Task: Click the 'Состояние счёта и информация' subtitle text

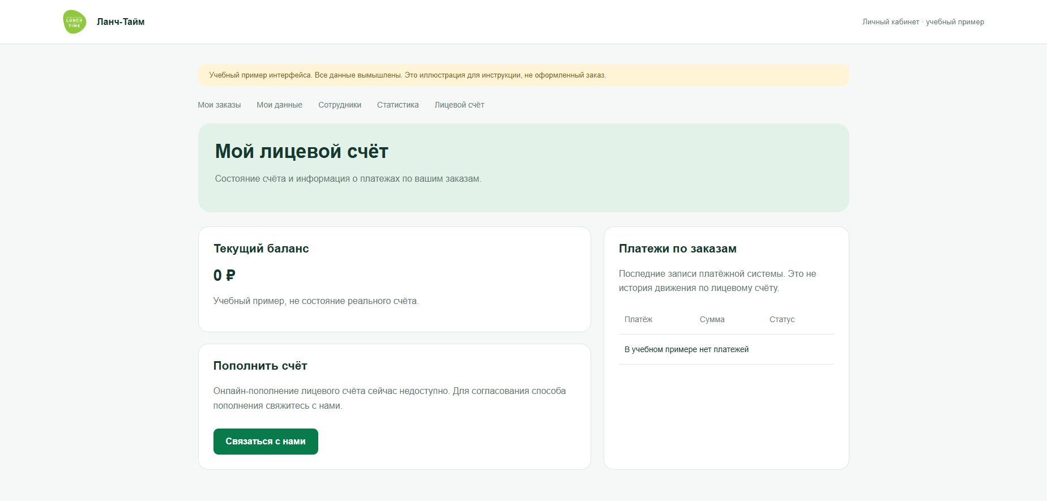Action: (x=348, y=179)
